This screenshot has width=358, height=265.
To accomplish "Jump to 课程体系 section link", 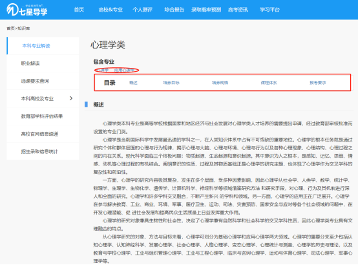I will pyautogui.click(x=269, y=83).
